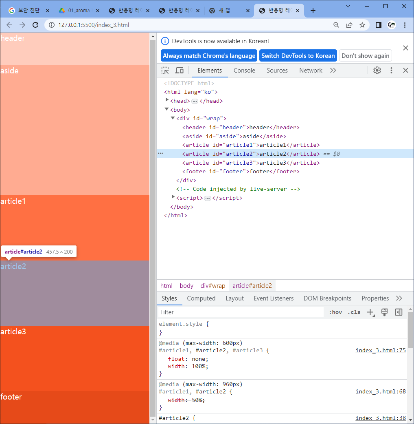Image resolution: width=414 pixels, height=424 pixels.
Task: Toggle rendering emulations paintbrush icon
Action: pyautogui.click(x=385, y=312)
